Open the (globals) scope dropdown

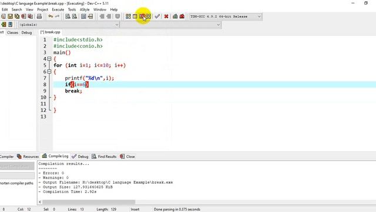click(69, 25)
